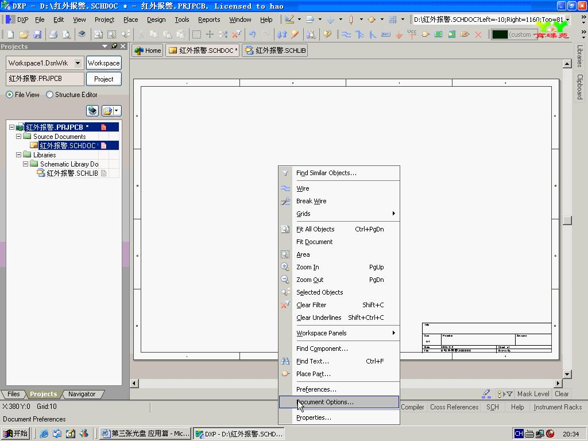Activate the zoom area tool
This screenshot has width=588, height=441.
tap(112, 34)
